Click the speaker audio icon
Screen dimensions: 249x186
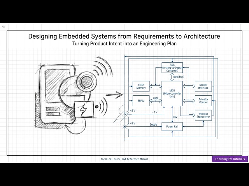click(4, 27)
